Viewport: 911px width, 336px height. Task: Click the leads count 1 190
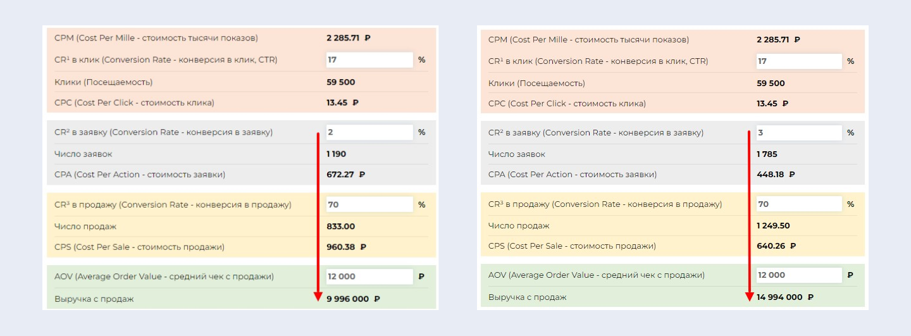[337, 154]
